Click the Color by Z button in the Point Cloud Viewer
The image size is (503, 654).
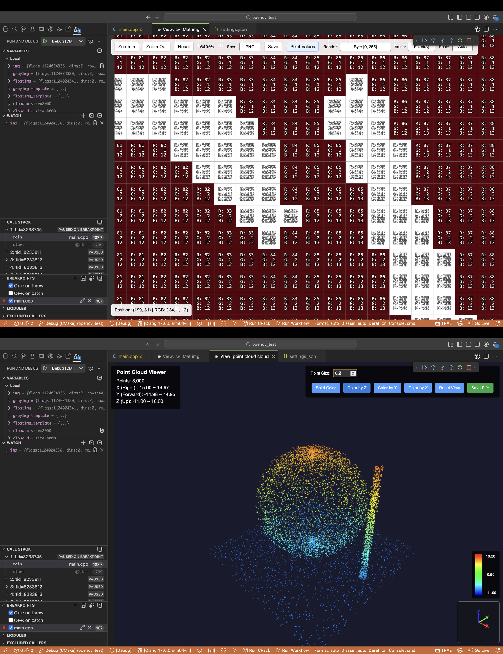coord(357,388)
